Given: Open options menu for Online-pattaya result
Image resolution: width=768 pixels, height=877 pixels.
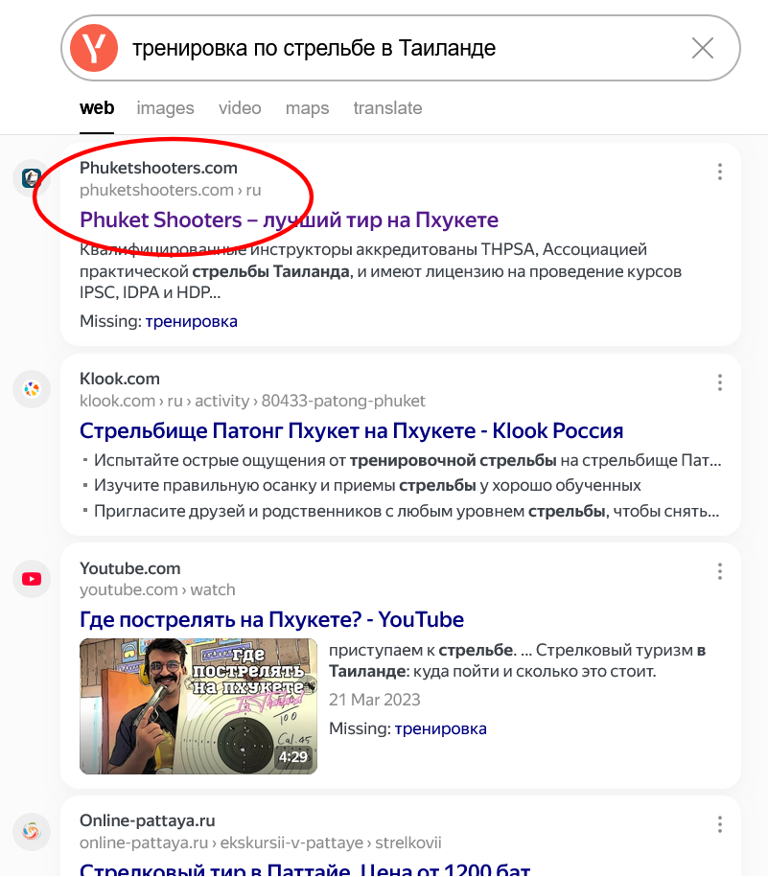Looking at the screenshot, I should pyautogui.click(x=720, y=824).
